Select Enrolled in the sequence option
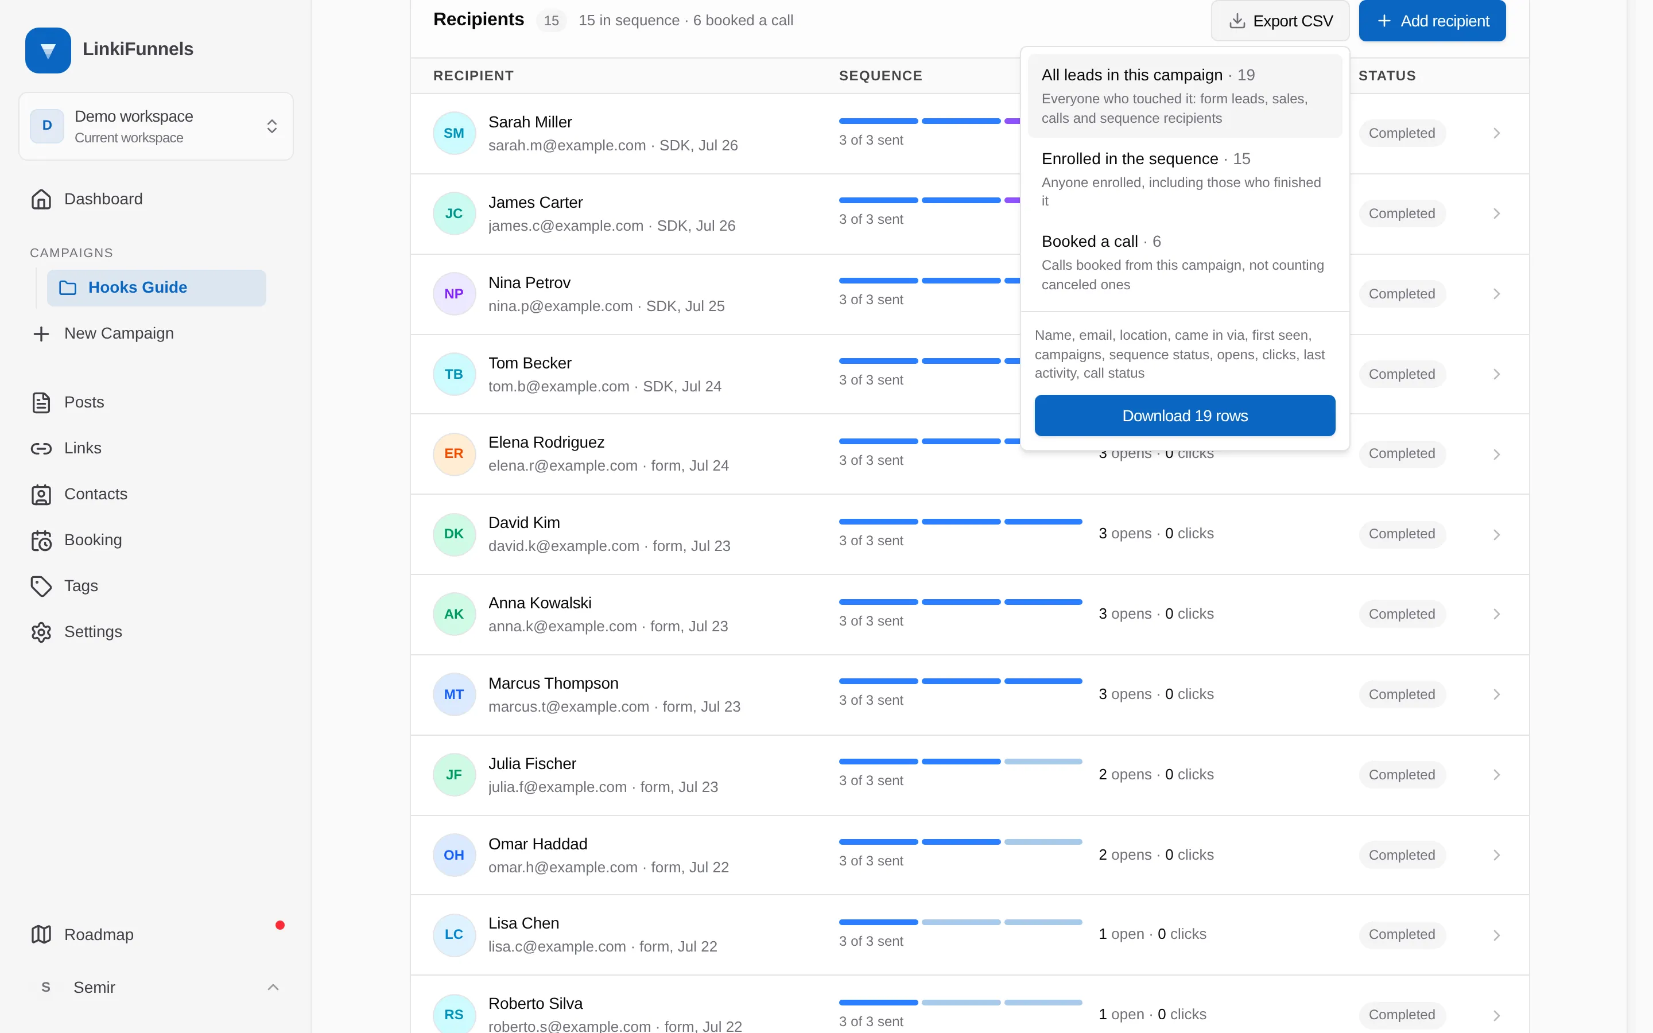 pos(1185,179)
